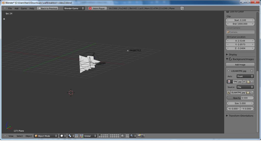Click the 3D cursor X 2.5144 field
This screenshot has height=167, width=261.
[240, 41]
